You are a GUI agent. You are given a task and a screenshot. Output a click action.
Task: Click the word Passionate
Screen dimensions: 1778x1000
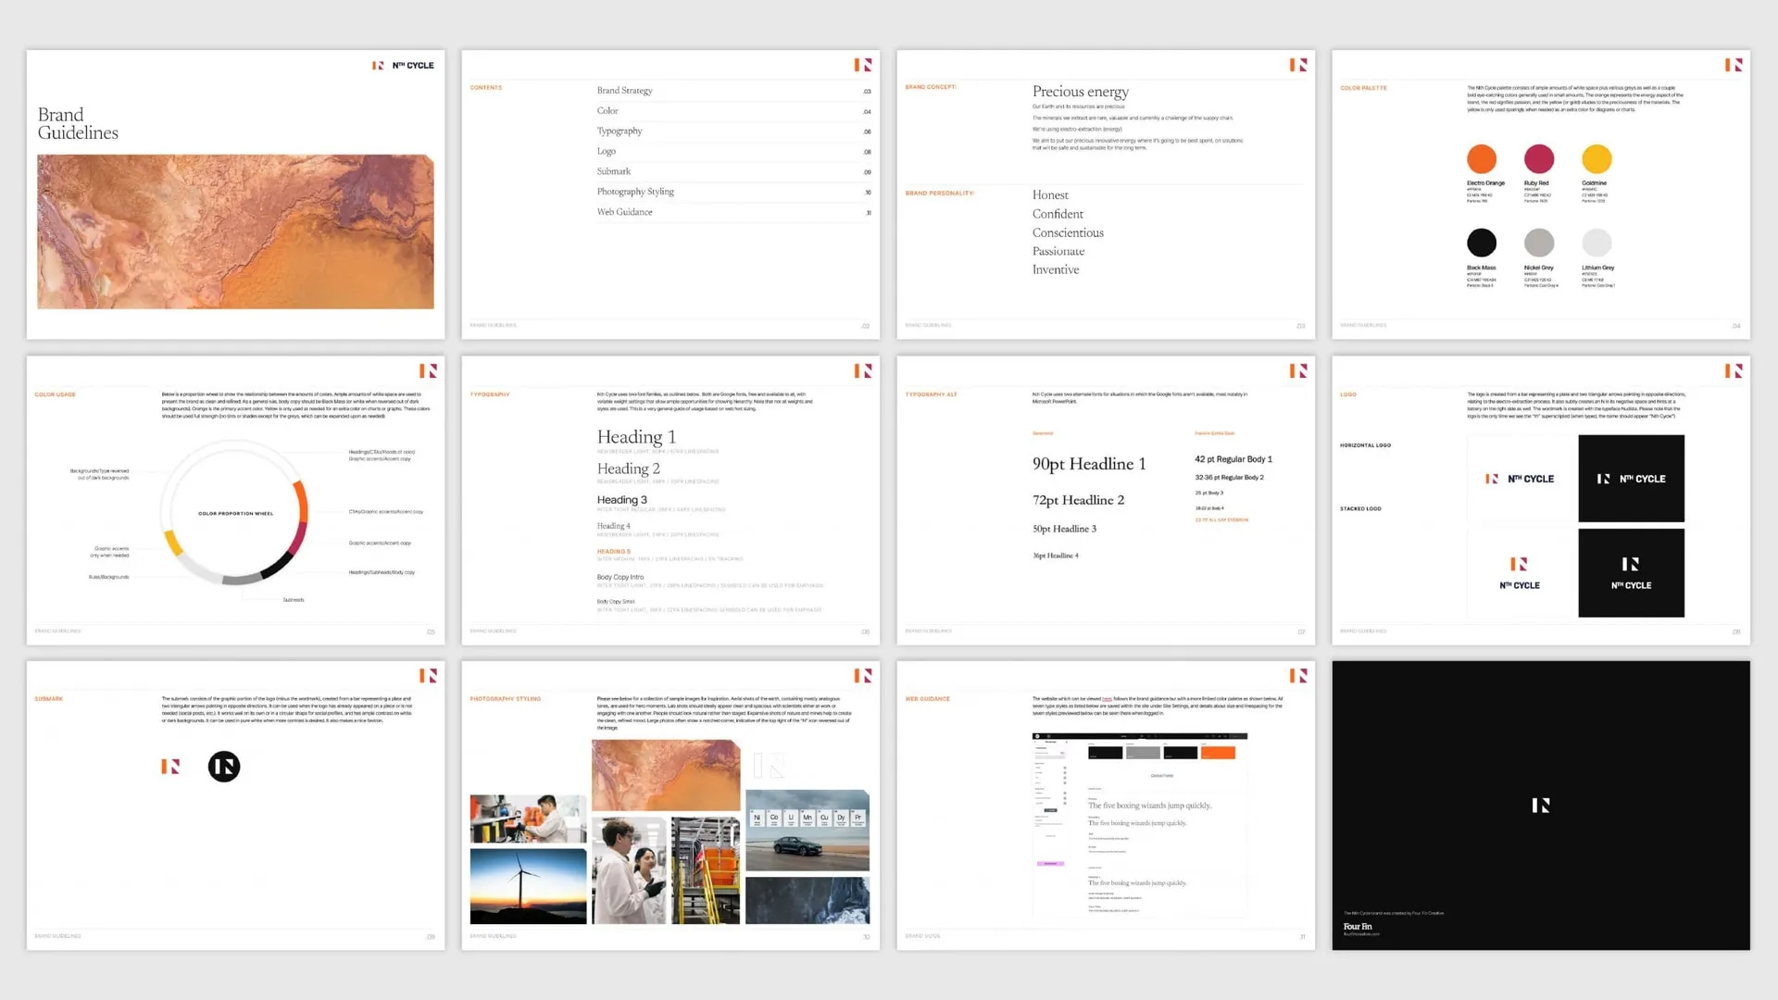[1058, 251]
